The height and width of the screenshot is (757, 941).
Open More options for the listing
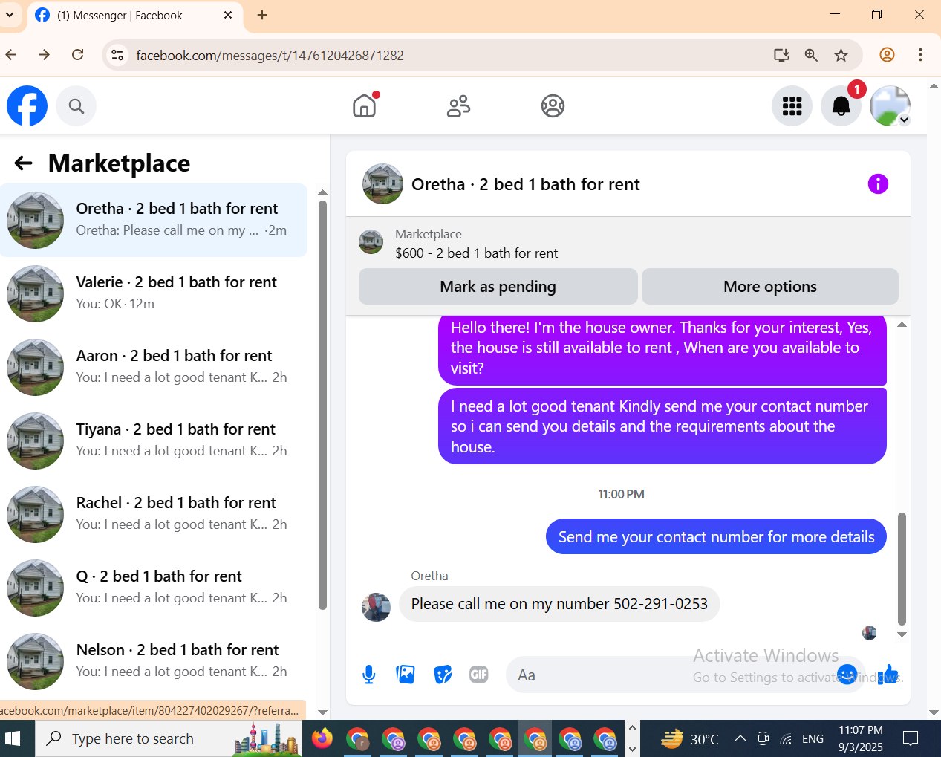[770, 287]
